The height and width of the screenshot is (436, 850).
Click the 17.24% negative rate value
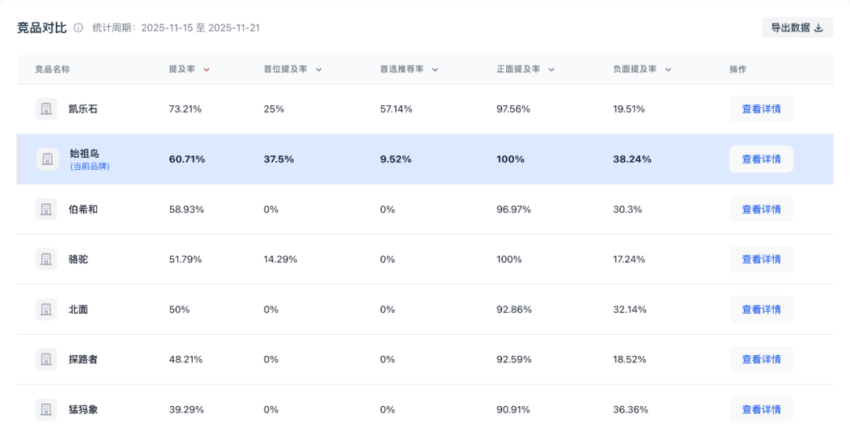(629, 260)
